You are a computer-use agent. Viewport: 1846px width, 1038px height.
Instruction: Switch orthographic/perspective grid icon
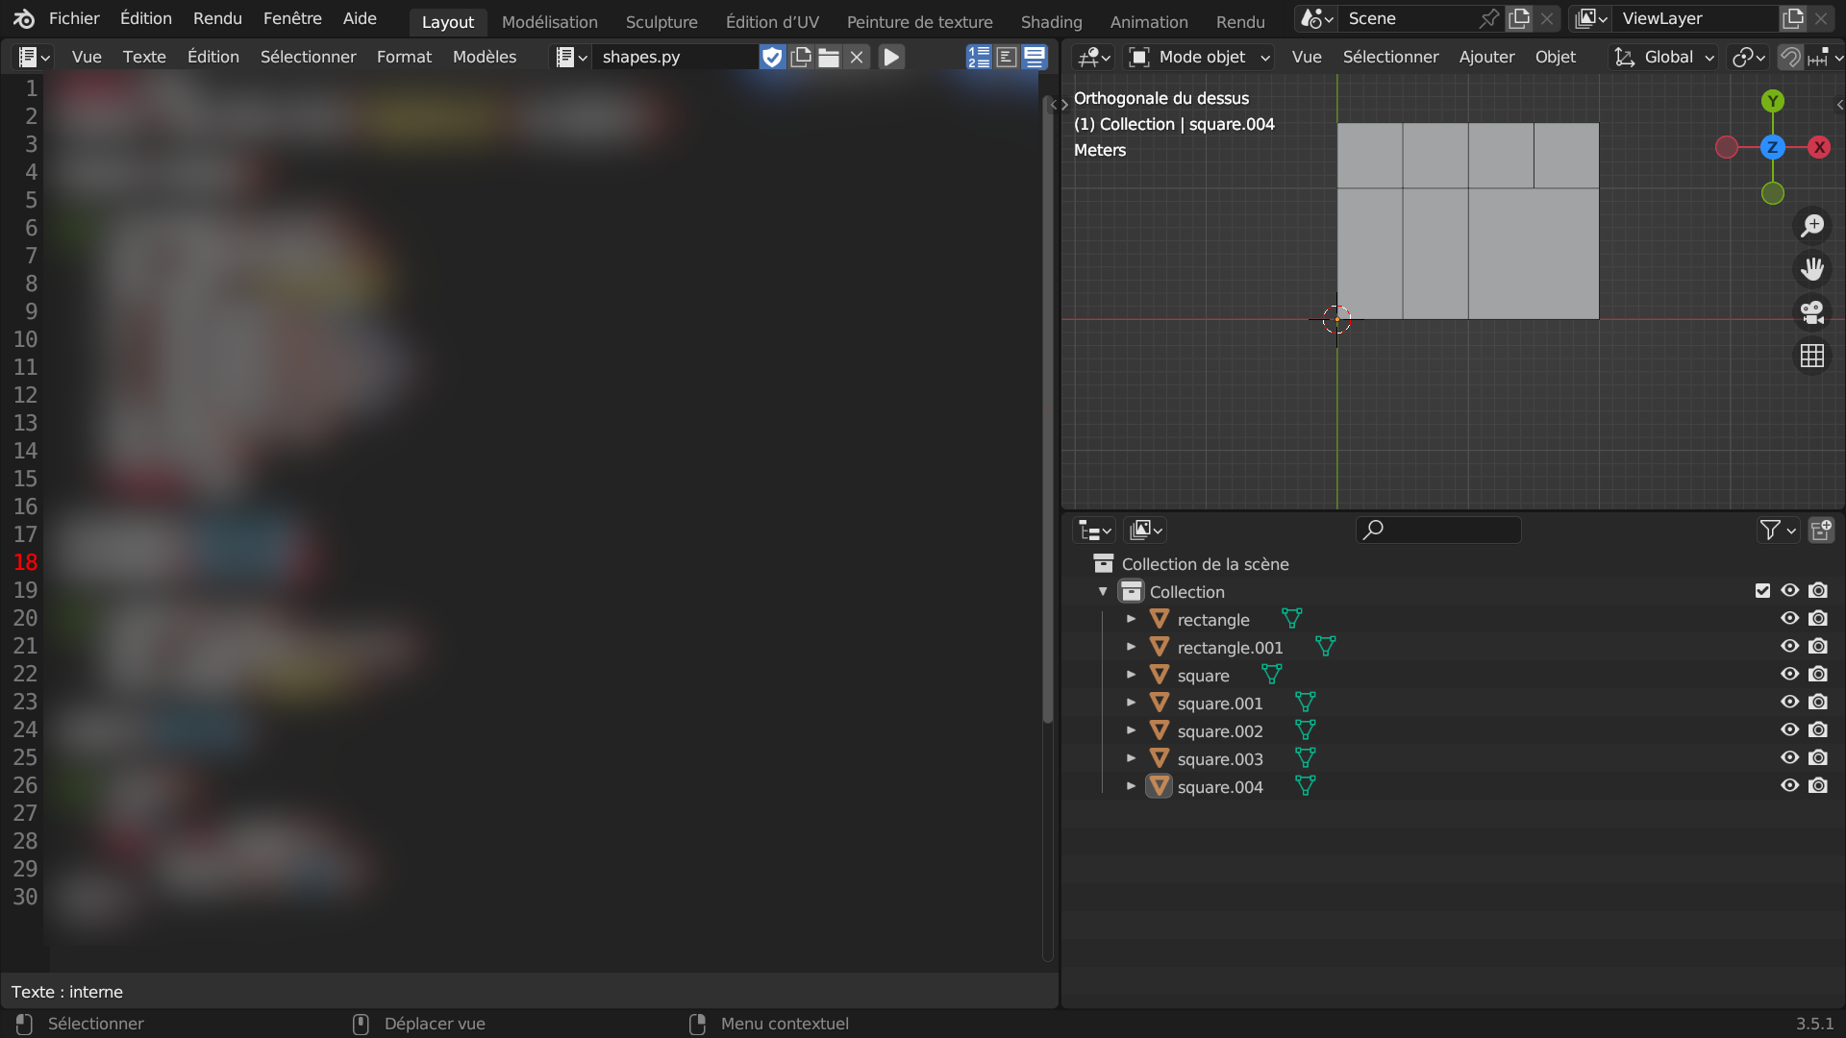click(1812, 356)
